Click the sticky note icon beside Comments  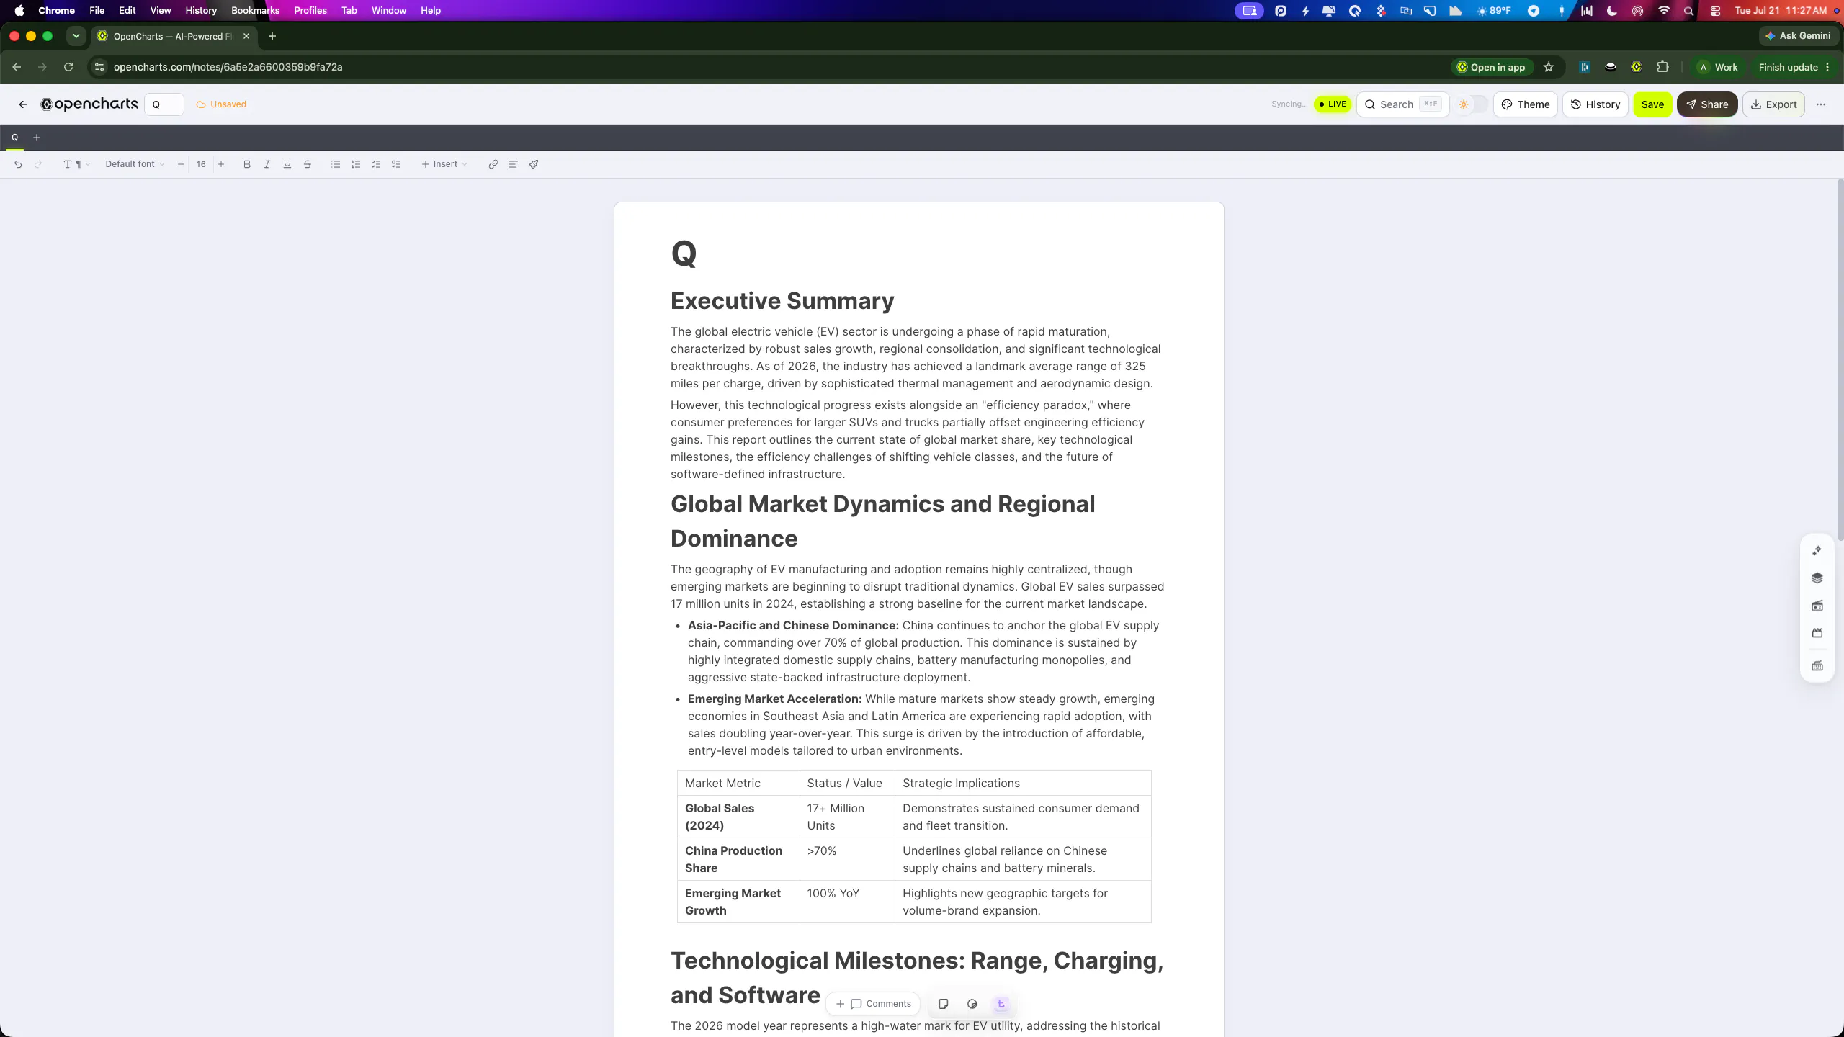(944, 1004)
